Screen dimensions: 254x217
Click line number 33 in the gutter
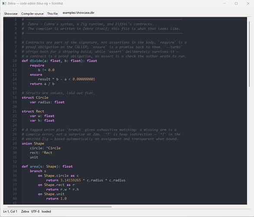click(x=15, y=166)
